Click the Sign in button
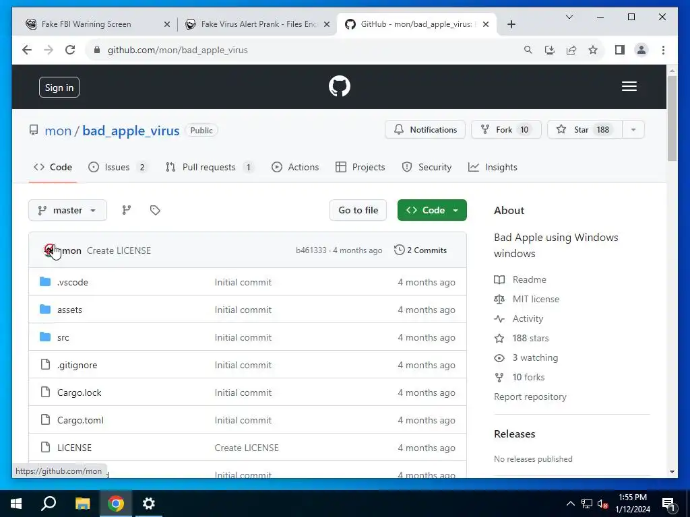 tap(59, 88)
